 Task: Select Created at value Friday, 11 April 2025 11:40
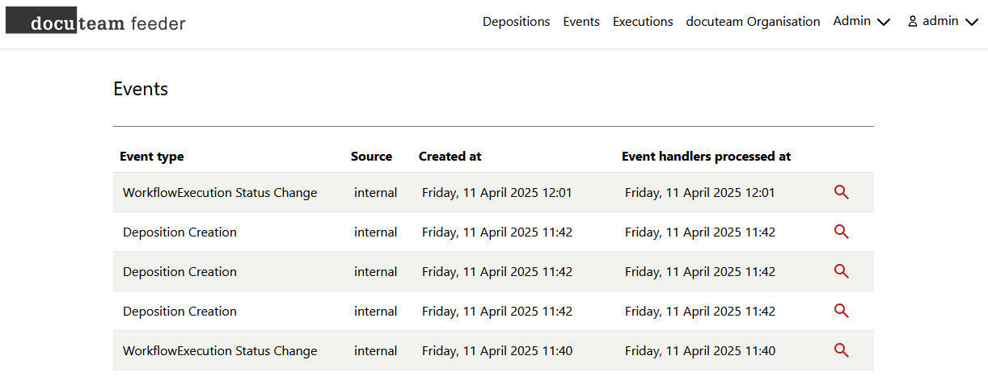(x=497, y=351)
